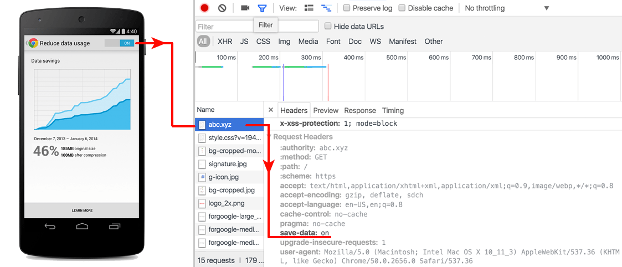
Task: Toggle the blue filter funnel icon
Action: coord(262,8)
